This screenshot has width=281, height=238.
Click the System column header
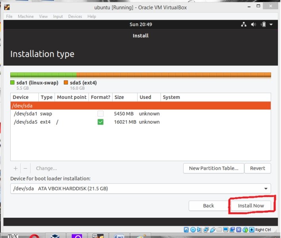tap(216, 97)
